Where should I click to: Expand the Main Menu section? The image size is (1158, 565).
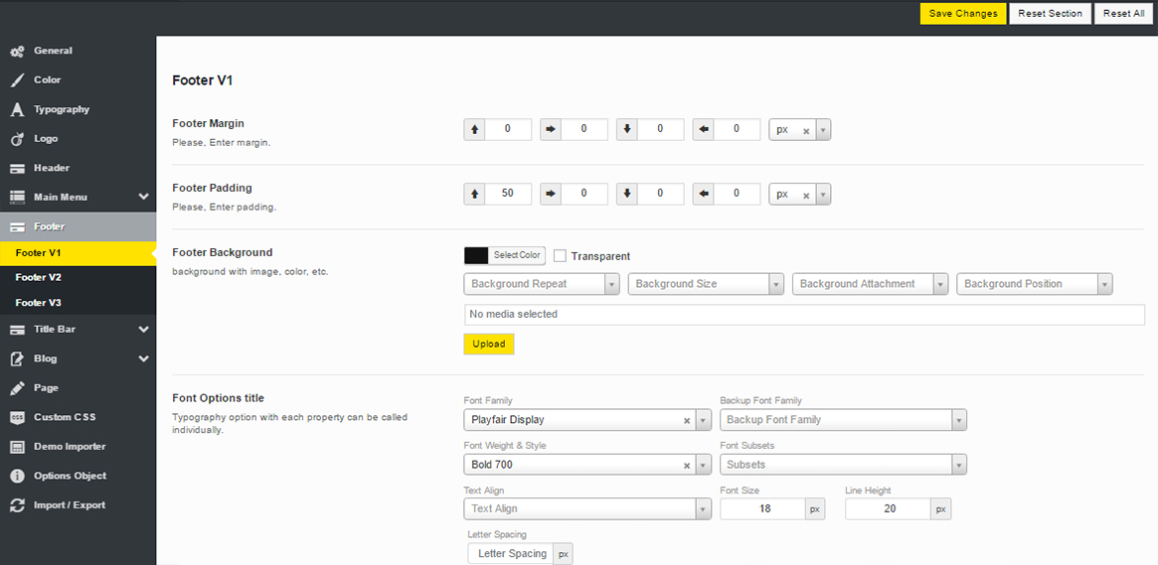point(143,198)
